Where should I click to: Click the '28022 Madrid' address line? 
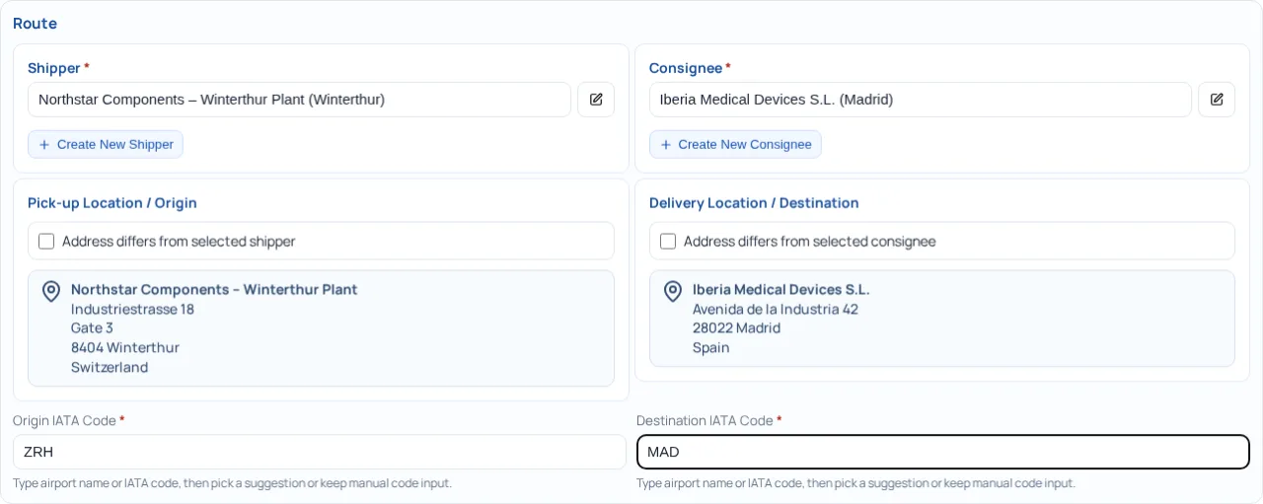point(736,328)
